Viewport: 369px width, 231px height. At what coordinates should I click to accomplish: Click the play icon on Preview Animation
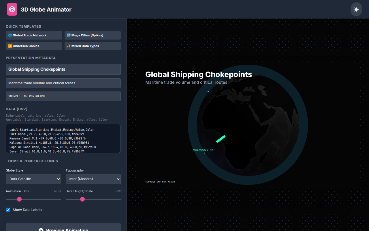41,230
